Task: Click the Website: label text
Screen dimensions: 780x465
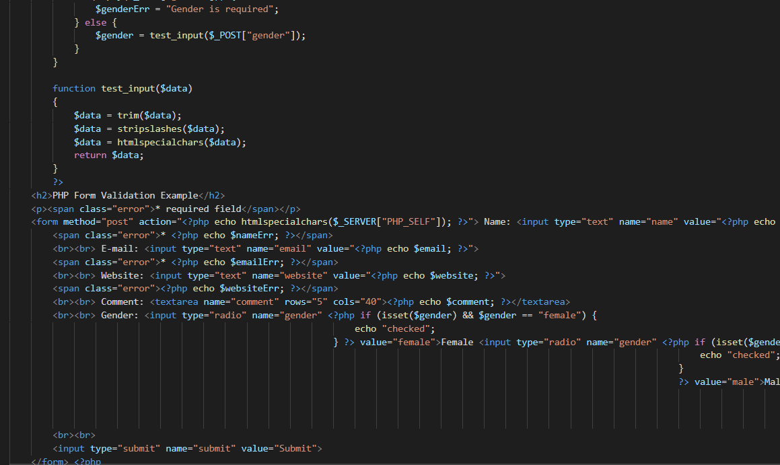Action: [122, 275]
